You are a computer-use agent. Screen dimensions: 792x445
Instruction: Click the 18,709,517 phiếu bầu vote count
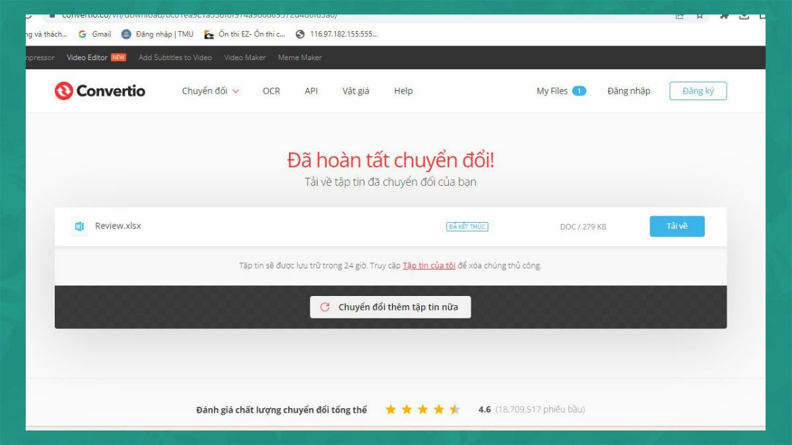[541, 409]
